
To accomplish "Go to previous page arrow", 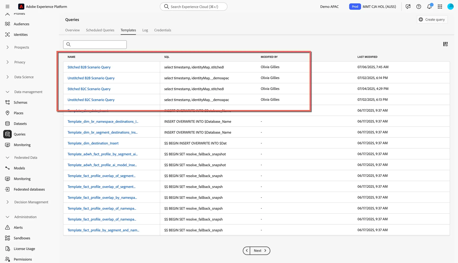I will pos(247,251).
